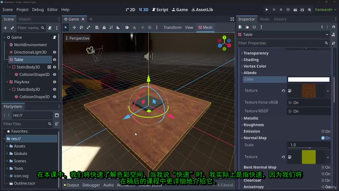Open the History tab

(280, 19)
